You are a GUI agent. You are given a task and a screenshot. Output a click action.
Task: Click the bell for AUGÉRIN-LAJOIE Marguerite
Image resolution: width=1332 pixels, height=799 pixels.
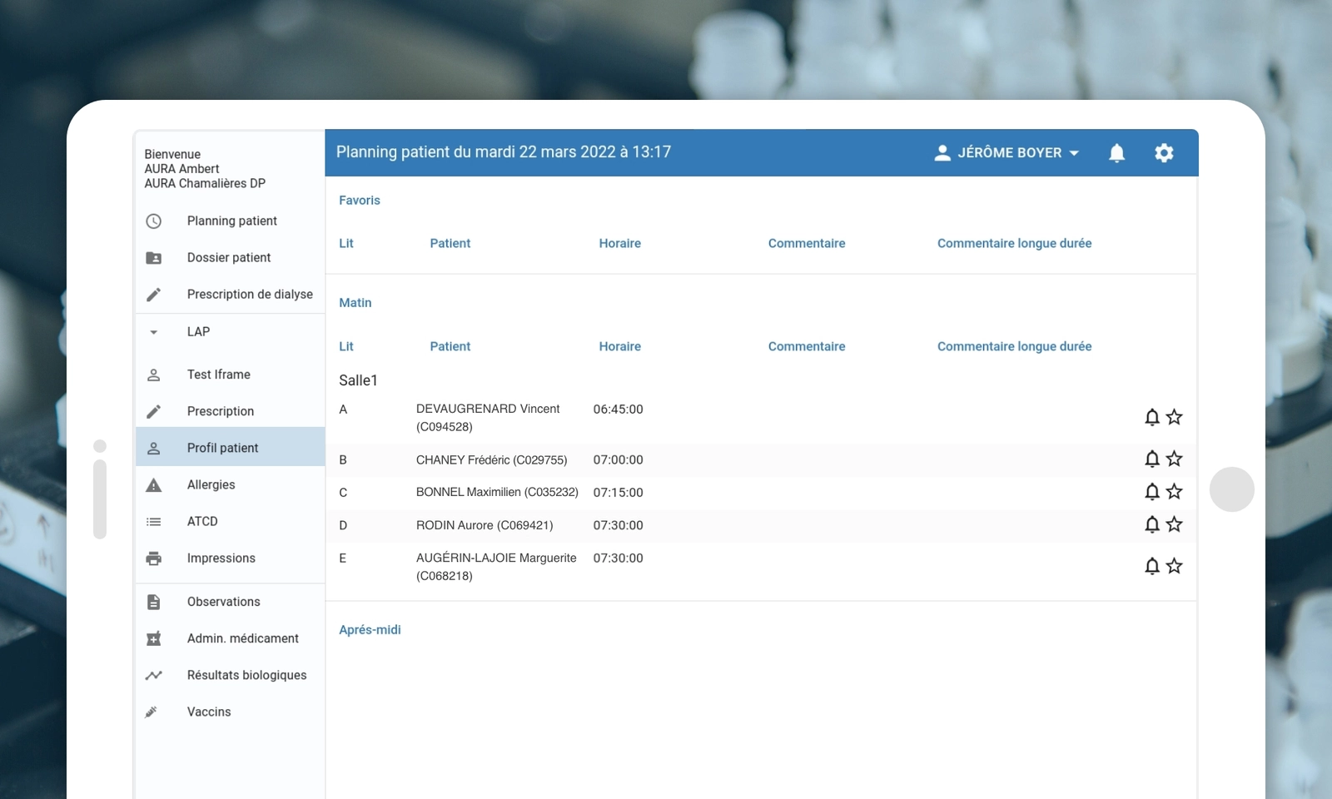click(x=1152, y=566)
